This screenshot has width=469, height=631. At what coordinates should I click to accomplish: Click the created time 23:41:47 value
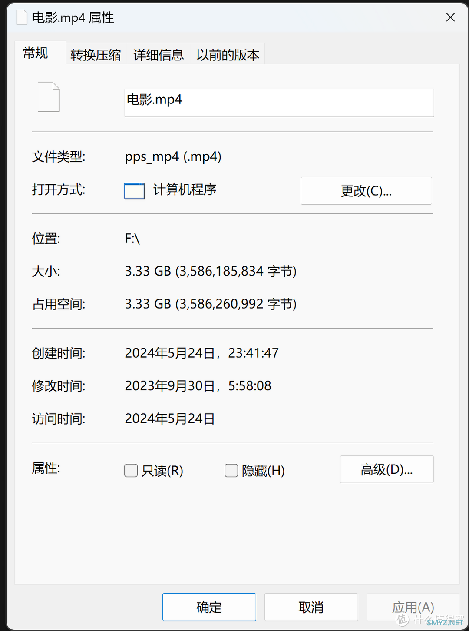(x=254, y=353)
